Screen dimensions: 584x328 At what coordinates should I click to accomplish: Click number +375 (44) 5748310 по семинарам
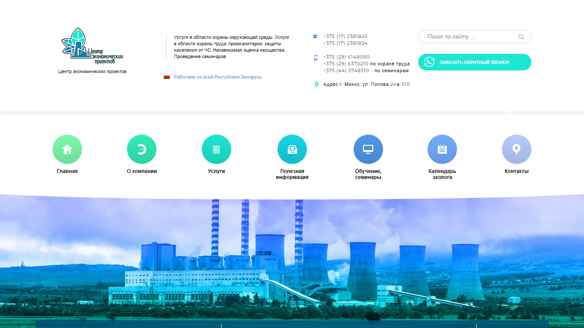click(x=366, y=71)
